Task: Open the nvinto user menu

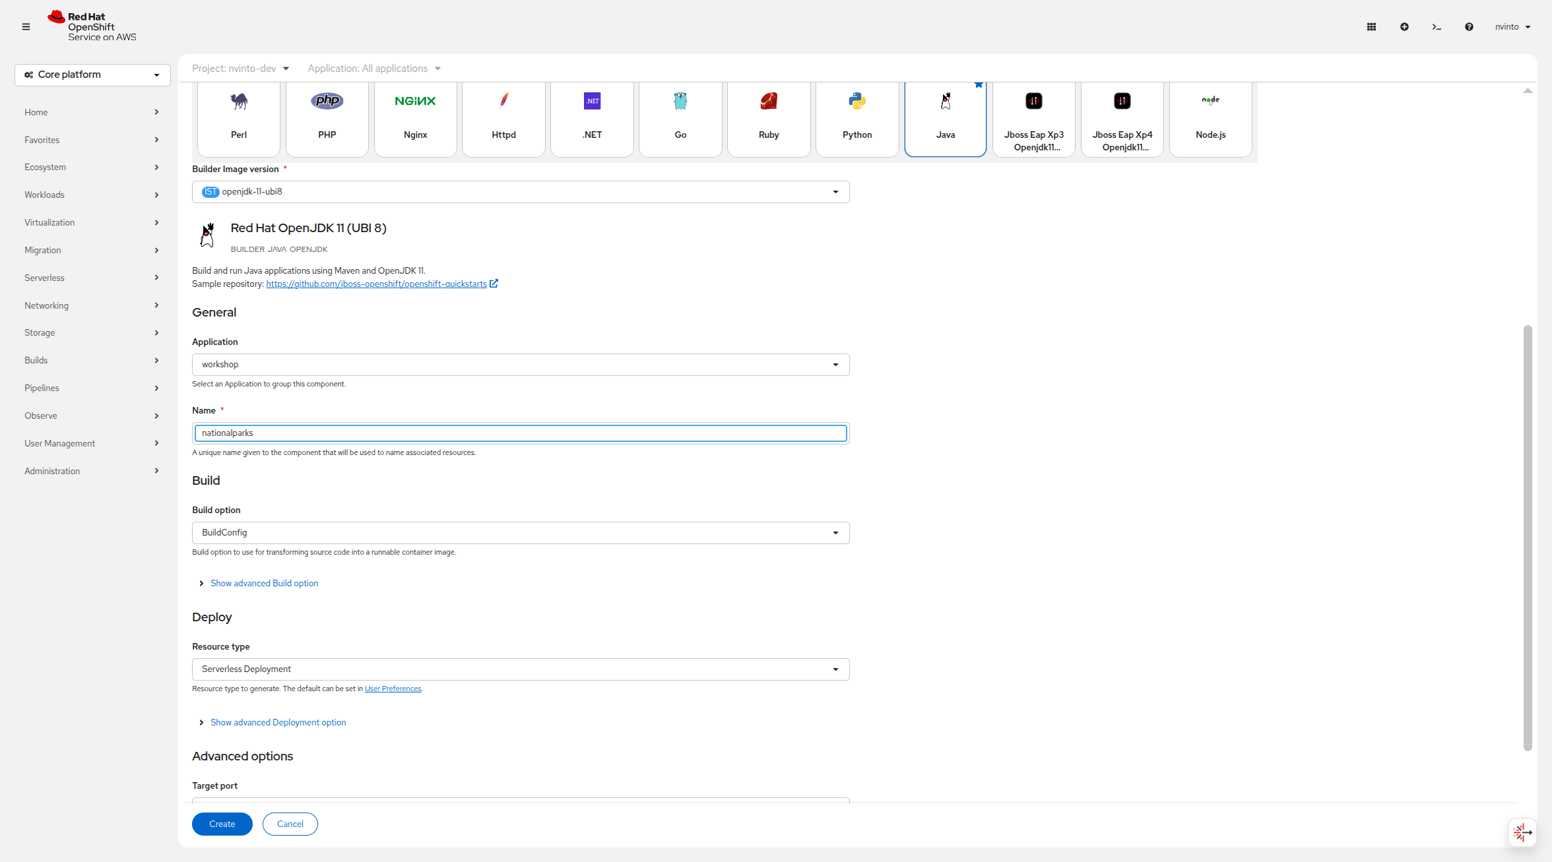Action: point(1512,27)
